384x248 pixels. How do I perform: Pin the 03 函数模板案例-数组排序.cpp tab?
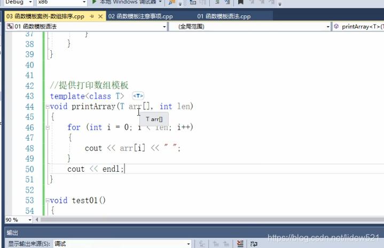92,17
